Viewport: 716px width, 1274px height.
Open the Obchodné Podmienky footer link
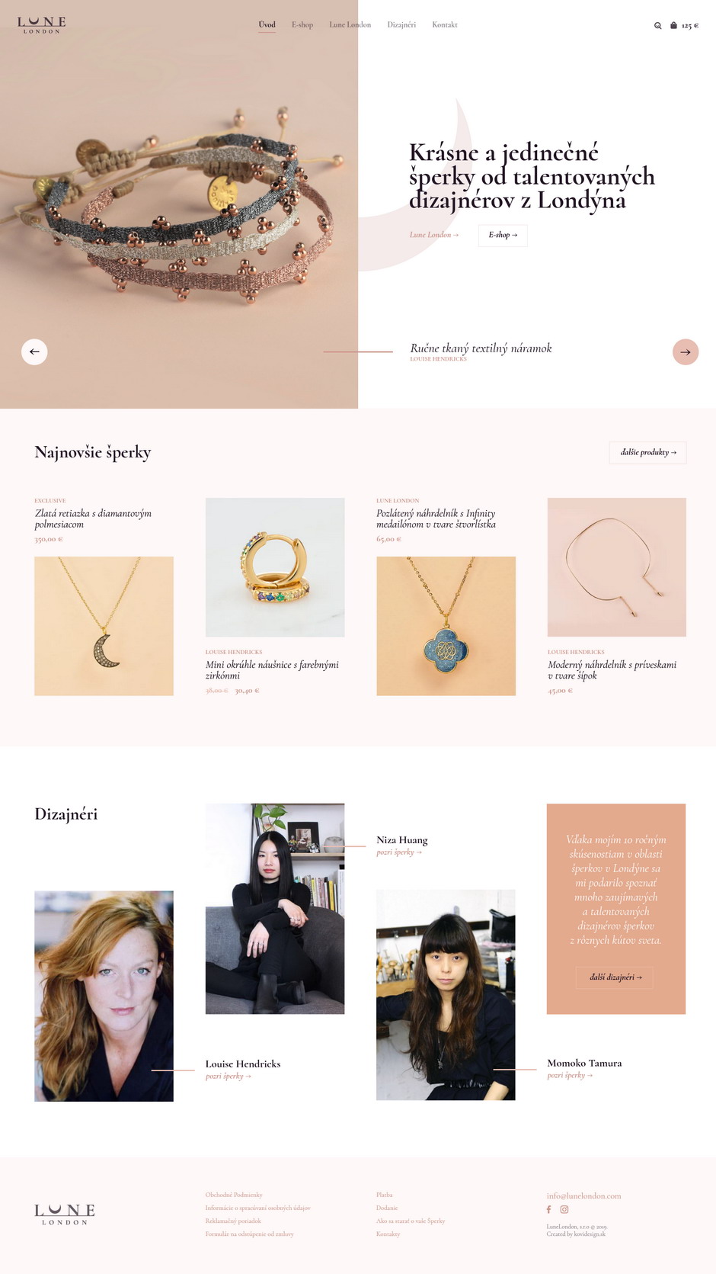[x=234, y=1195]
